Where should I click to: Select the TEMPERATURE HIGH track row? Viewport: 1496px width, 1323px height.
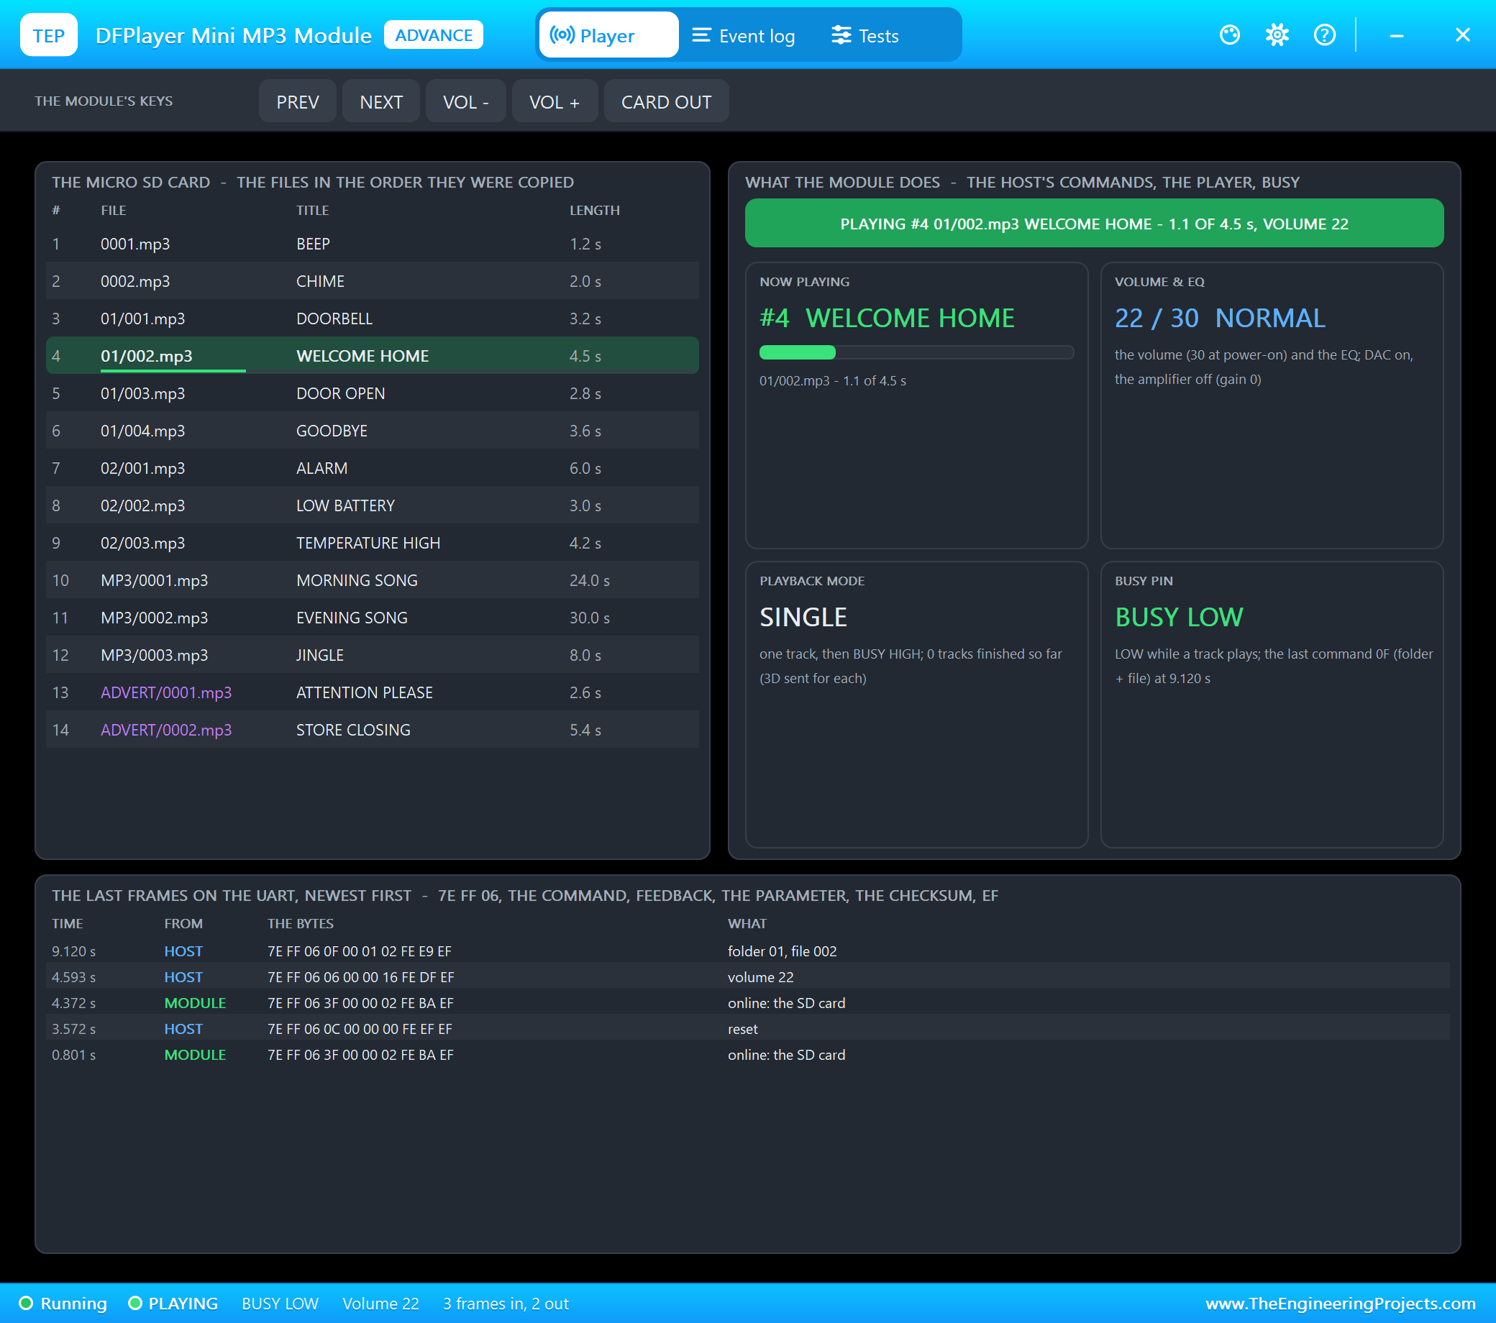[x=372, y=542]
